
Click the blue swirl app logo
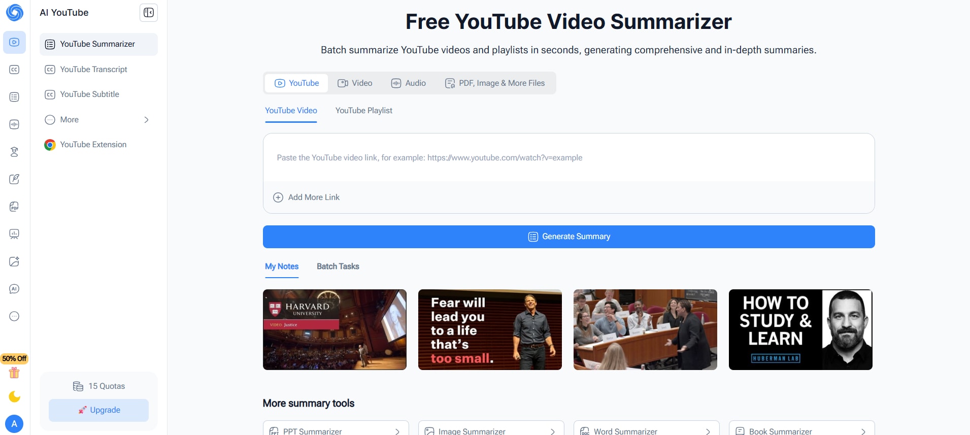coord(15,13)
